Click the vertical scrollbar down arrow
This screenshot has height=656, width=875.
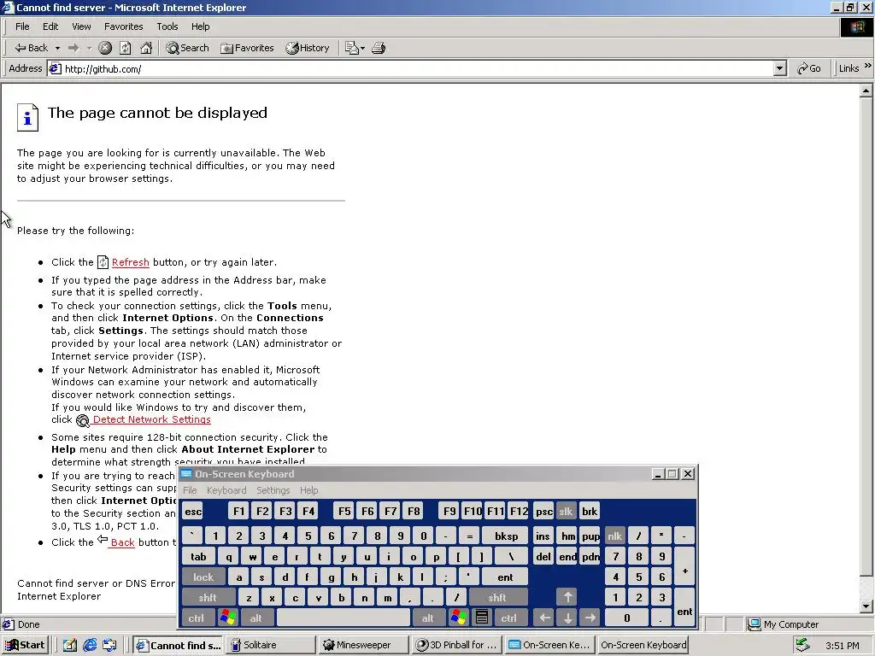click(866, 606)
